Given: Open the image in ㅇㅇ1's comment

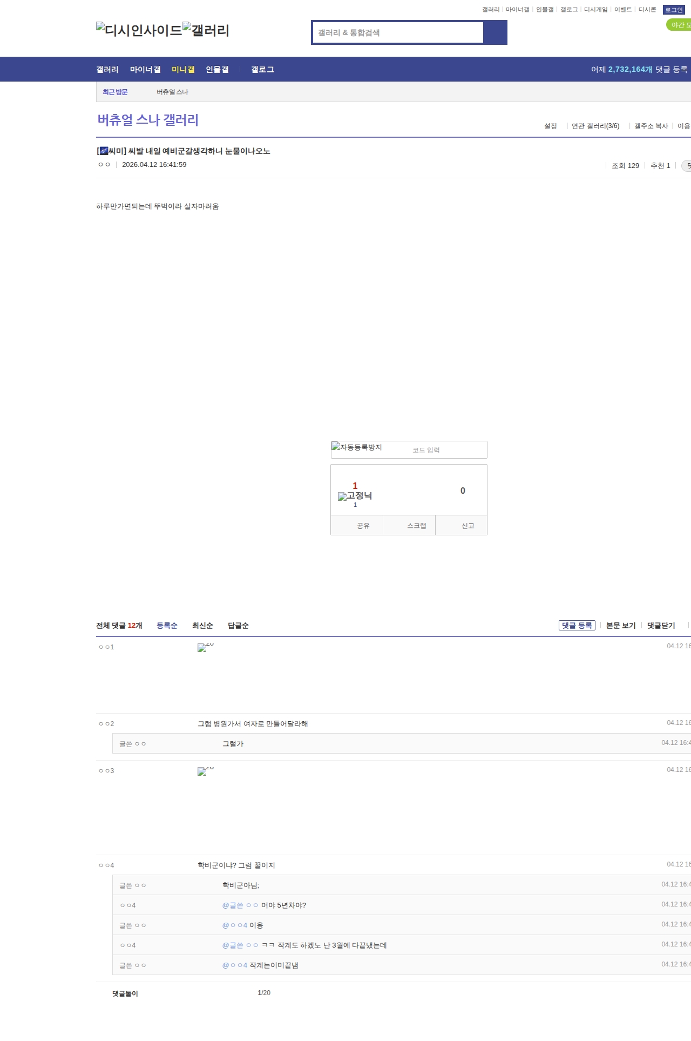Looking at the screenshot, I should tap(205, 647).
